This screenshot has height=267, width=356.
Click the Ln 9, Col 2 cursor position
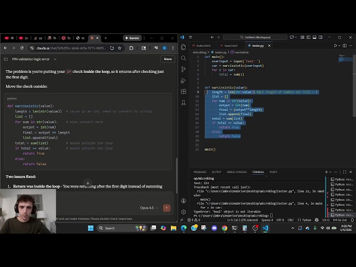[243, 220]
